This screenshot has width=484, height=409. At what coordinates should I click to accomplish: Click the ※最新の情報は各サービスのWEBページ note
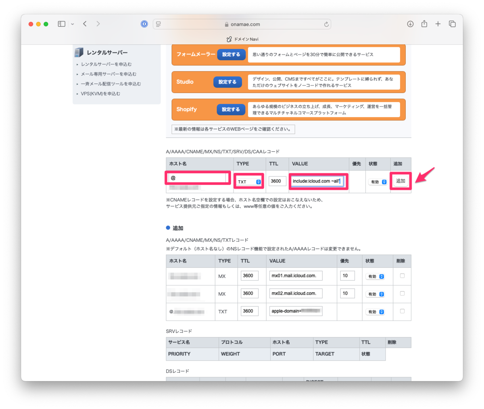[x=233, y=129]
